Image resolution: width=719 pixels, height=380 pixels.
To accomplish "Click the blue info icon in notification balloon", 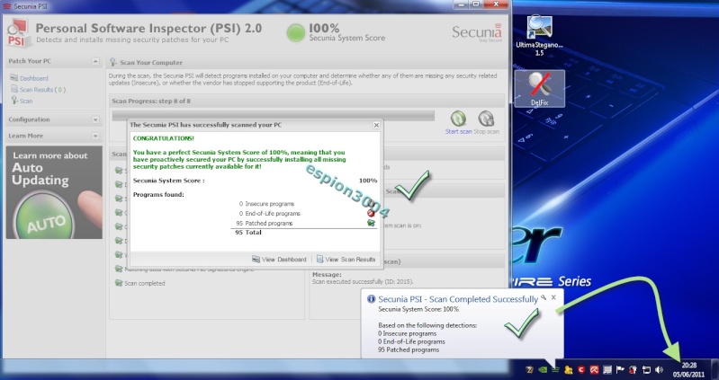I will tap(372, 299).
